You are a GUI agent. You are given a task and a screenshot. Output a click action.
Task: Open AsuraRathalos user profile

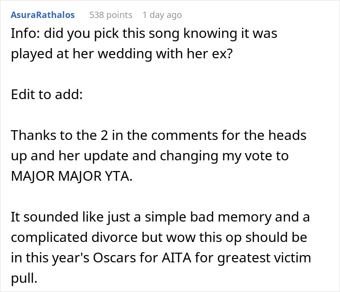pyautogui.click(x=43, y=15)
